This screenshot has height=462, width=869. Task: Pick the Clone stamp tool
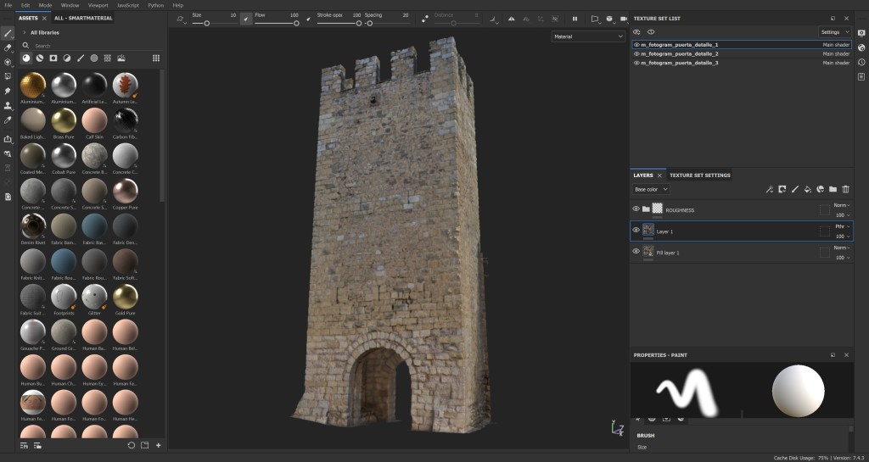tap(8, 106)
